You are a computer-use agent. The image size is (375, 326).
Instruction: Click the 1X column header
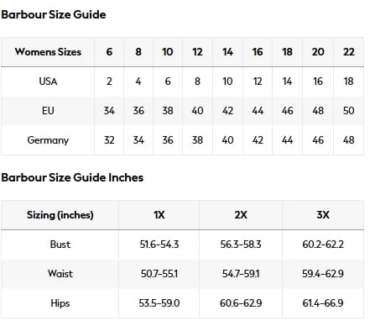159,215
